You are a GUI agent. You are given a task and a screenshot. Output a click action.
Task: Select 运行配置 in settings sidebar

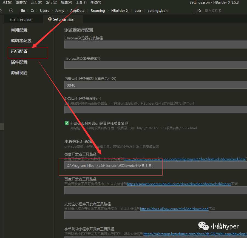[19, 51]
